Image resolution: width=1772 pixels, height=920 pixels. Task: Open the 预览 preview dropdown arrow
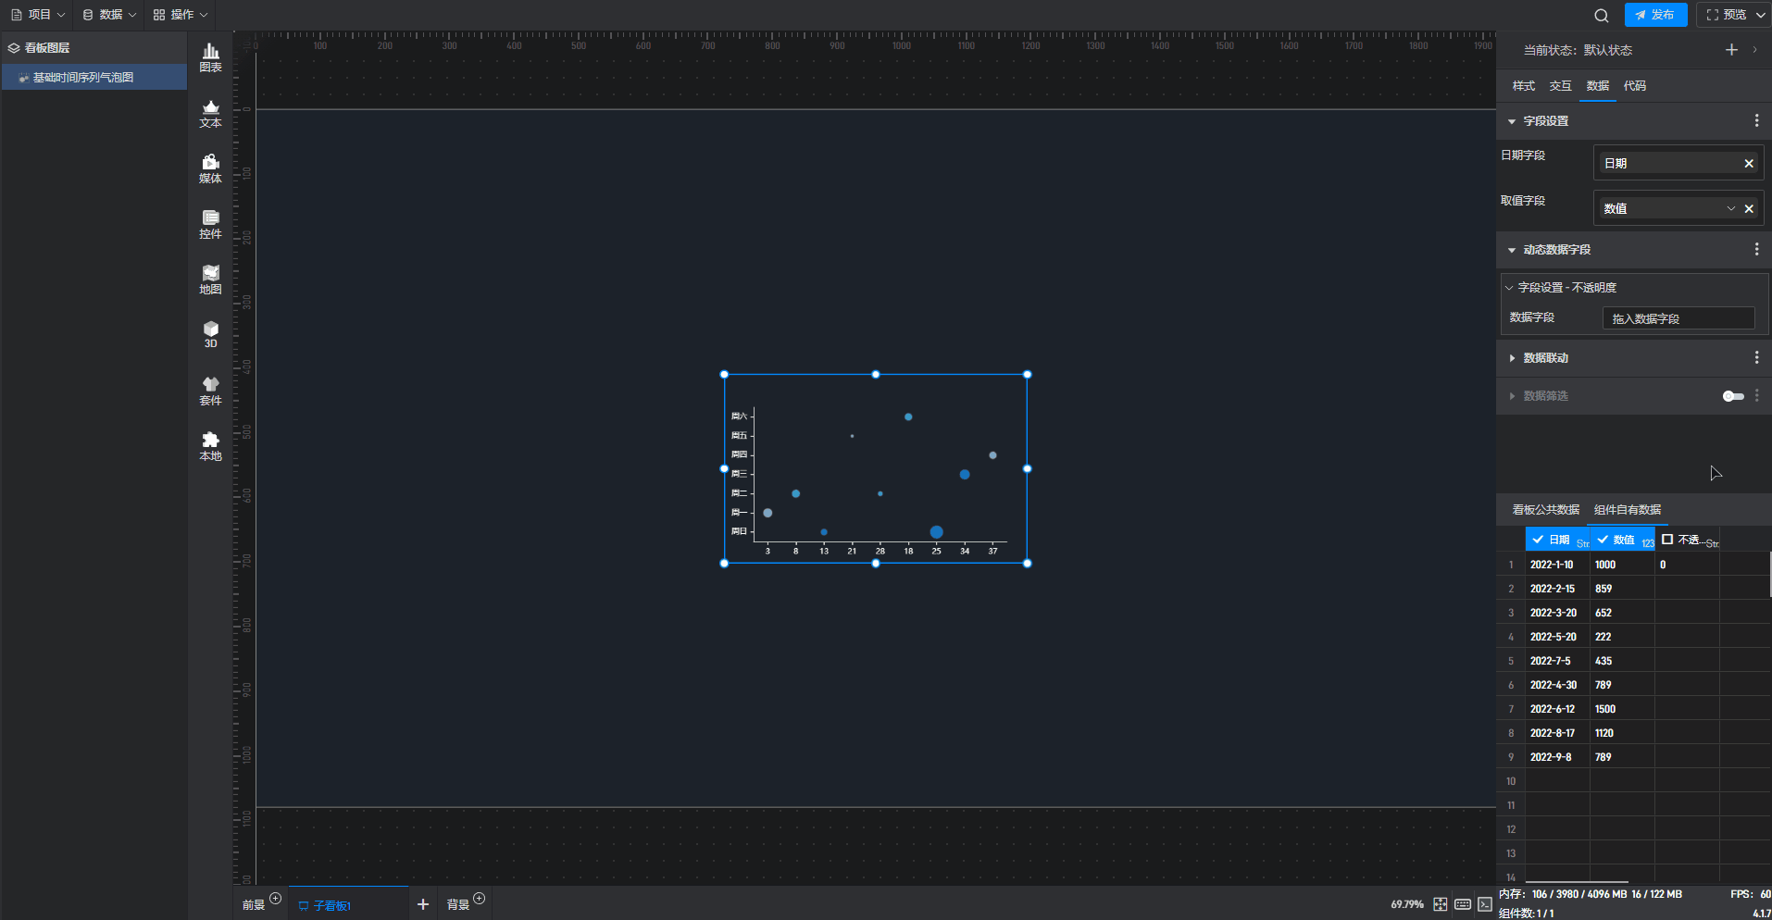(x=1760, y=15)
